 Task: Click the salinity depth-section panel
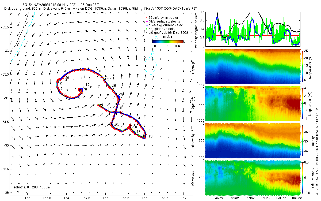[x=252, y=140]
